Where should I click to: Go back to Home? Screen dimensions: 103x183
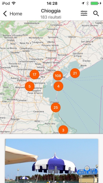[x=13, y=14]
